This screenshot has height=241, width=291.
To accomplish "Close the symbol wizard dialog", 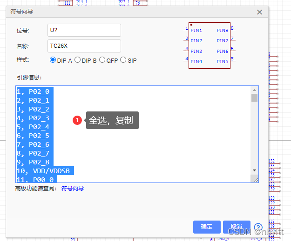I will click(259, 12).
